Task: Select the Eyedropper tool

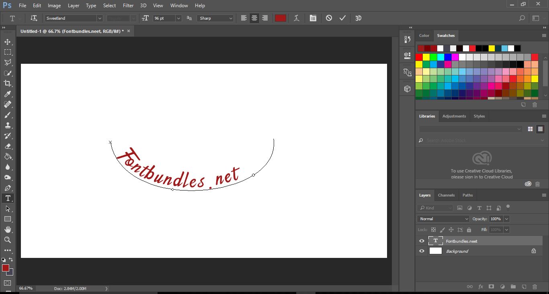Action: click(8, 94)
